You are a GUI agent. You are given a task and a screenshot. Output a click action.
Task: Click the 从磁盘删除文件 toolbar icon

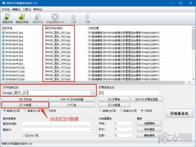pyautogui.click(x=55, y=17)
